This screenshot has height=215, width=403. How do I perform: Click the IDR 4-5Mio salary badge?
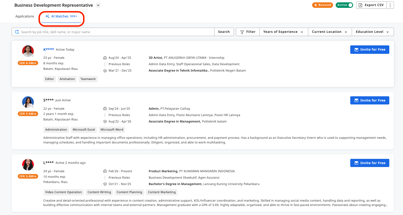pos(28,63)
